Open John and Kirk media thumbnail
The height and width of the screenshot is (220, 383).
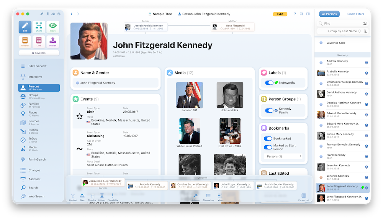230,95
